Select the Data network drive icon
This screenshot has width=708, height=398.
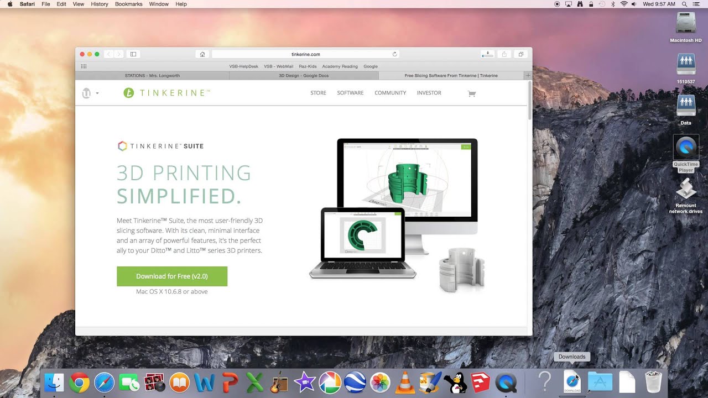coord(686,109)
